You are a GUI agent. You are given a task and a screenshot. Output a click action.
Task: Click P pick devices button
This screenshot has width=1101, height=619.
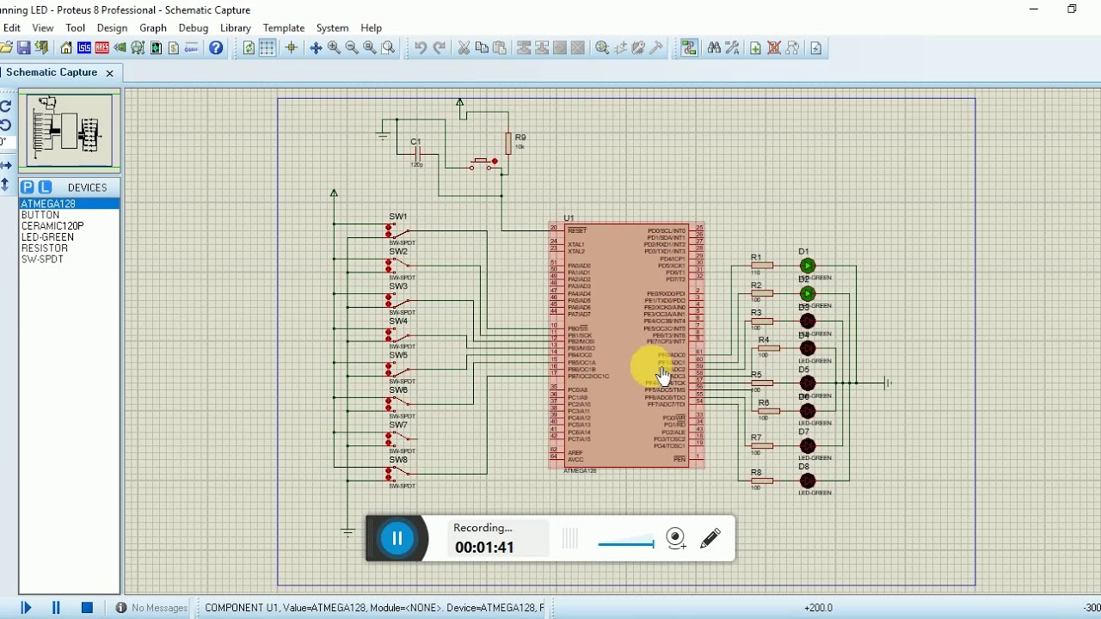point(28,187)
